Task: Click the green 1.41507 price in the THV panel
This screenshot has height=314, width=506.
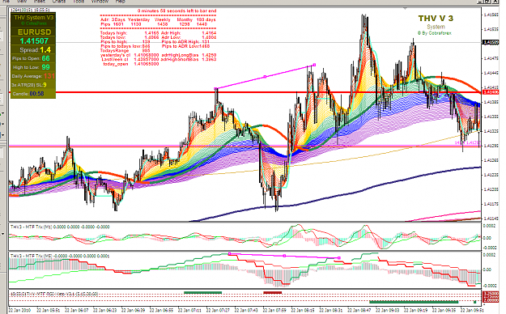Action: click(34, 41)
